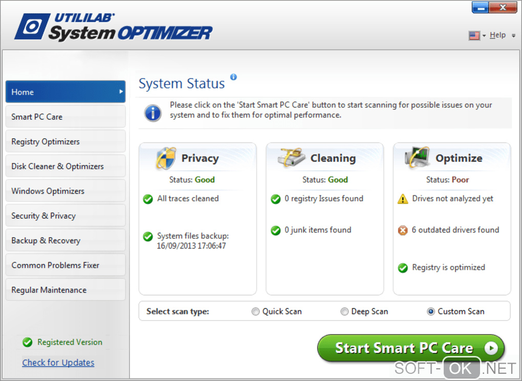The height and width of the screenshot is (381, 522).
Task: Expand the arrow on the Home menu item
Action: (121, 92)
